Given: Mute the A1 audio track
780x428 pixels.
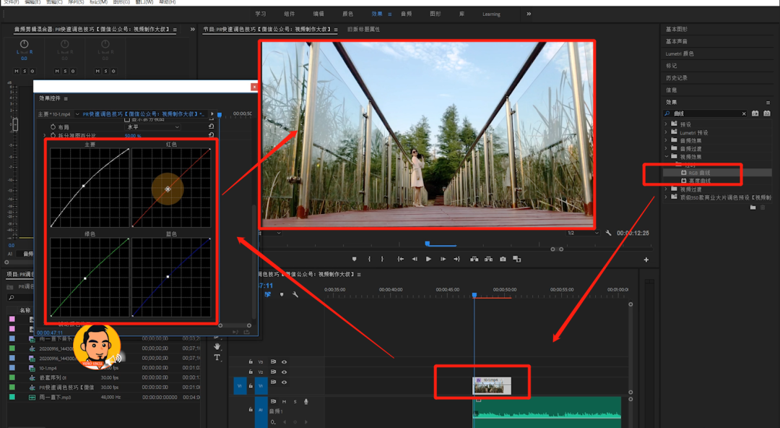Looking at the screenshot, I should coord(284,401).
